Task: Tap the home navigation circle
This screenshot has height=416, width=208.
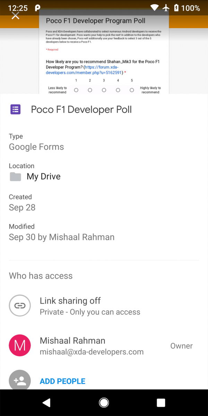Action: (104, 402)
